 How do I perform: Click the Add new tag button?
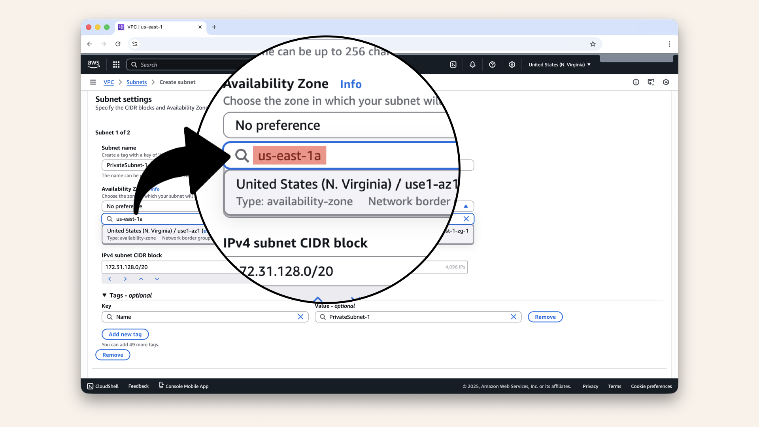click(x=125, y=334)
